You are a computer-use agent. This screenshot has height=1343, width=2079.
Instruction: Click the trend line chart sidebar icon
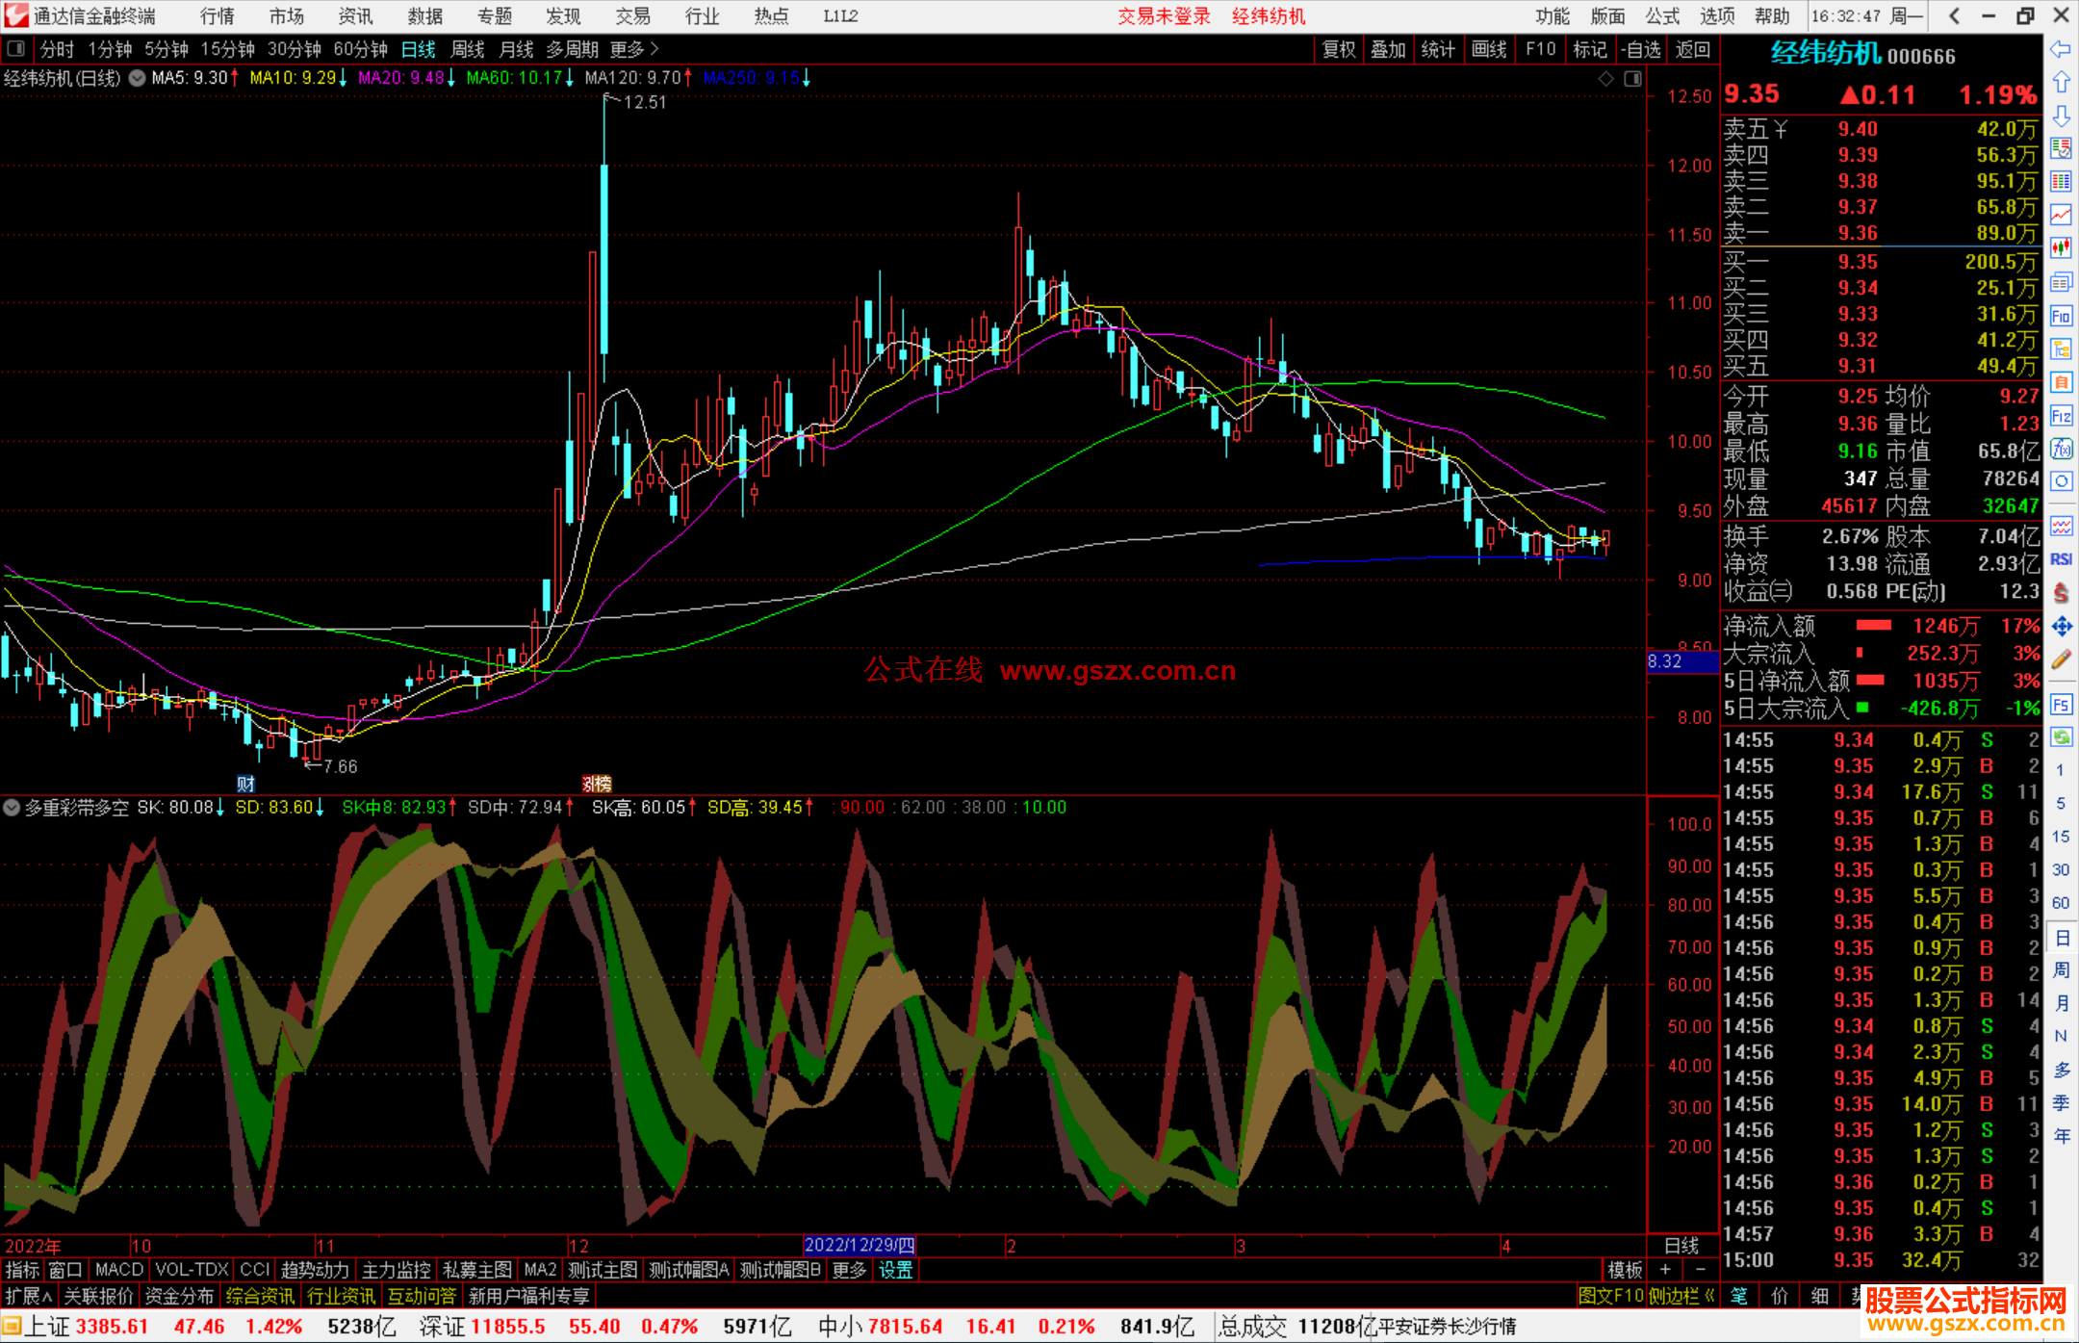(x=2061, y=215)
